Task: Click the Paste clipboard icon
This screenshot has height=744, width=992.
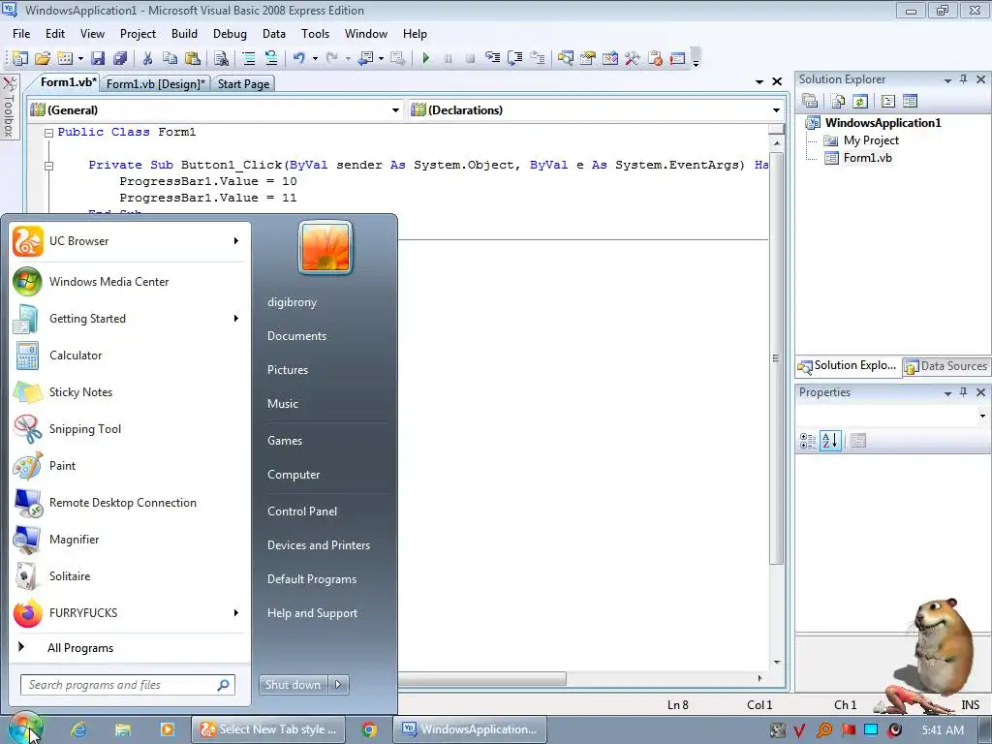Action: (193, 58)
